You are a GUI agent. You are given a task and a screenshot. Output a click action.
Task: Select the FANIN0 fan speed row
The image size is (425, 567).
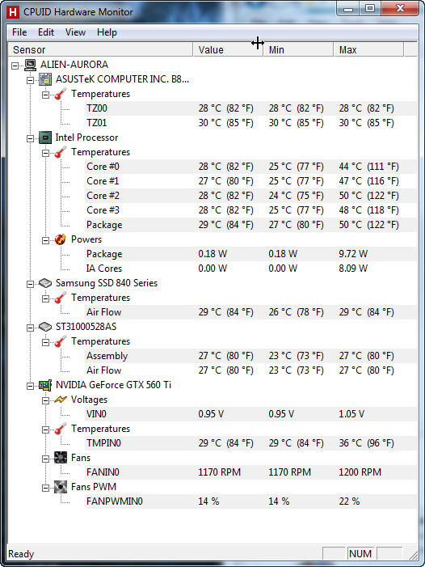(x=250, y=472)
